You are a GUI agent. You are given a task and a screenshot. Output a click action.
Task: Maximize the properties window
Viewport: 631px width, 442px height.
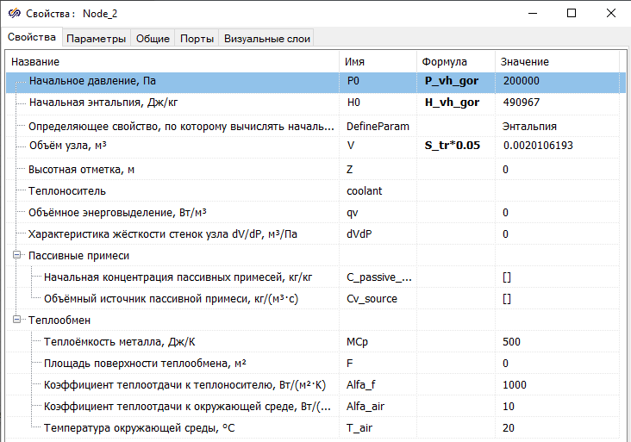571,14
